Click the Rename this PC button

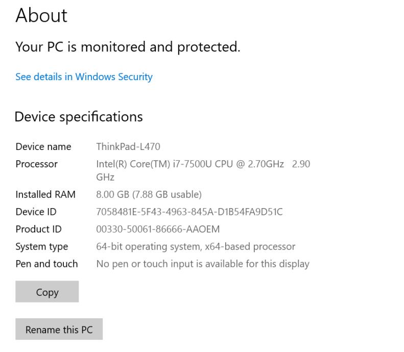point(59,330)
